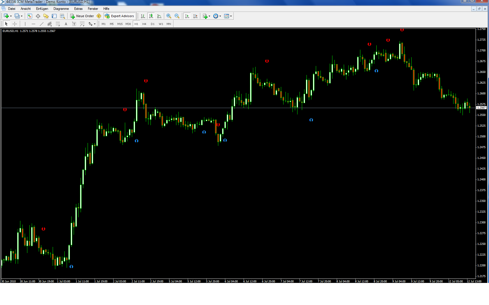Switch chart to candlesticks

click(x=151, y=16)
